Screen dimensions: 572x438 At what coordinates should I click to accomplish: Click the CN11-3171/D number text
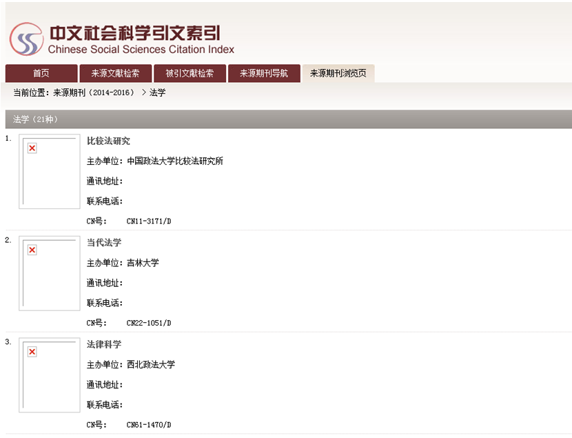click(x=149, y=221)
